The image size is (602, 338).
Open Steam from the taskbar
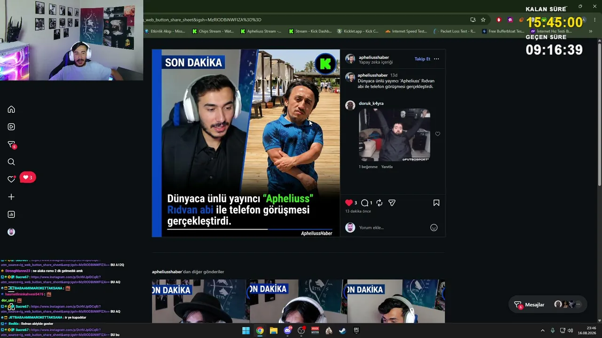pyautogui.click(x=343, y=330)
